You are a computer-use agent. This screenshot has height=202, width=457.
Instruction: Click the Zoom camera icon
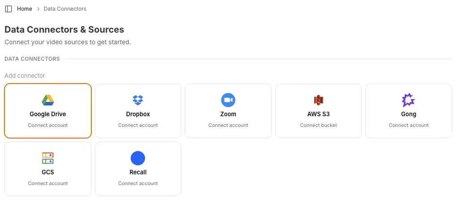[x=228, y=100]
